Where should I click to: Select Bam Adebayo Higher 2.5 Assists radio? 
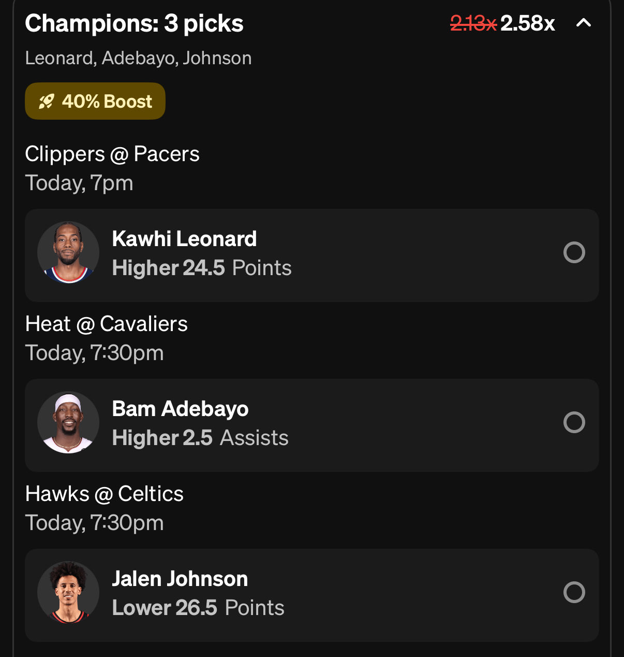(x=574, y=423)
